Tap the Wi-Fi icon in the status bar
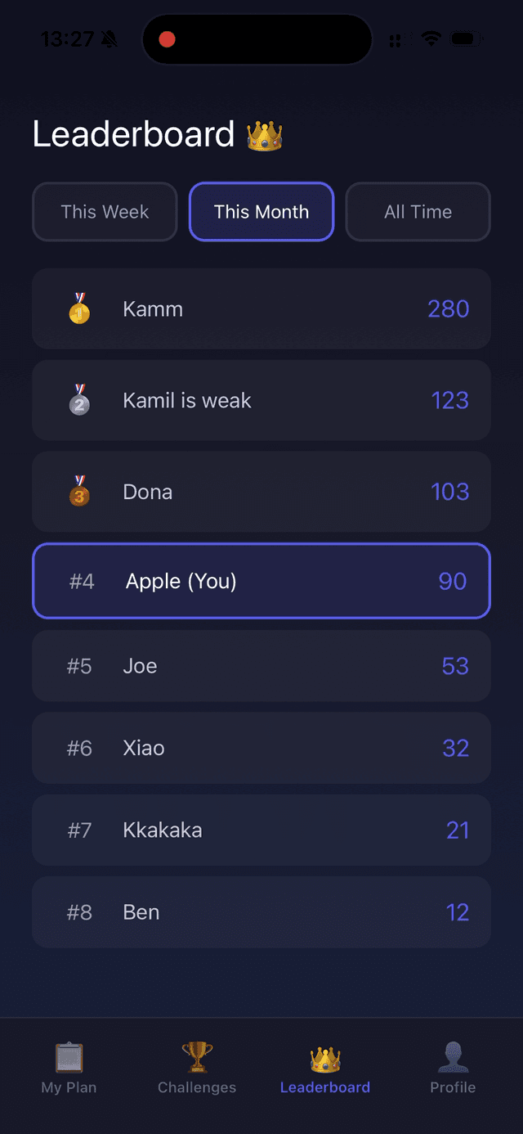The height and width of the screenshot is (1134, 523). pos(431,37)
